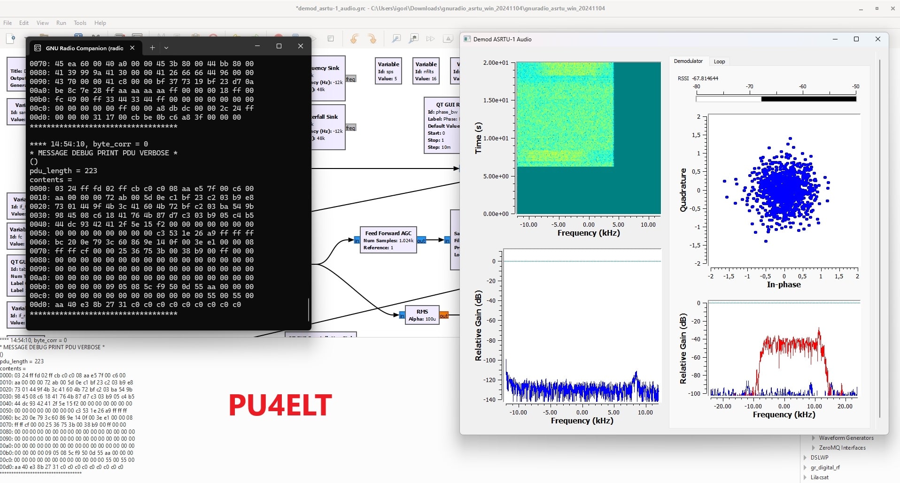Viewport: 900px width, 483px height.
Task: Open the Edit menu
Action: [24, 23]
